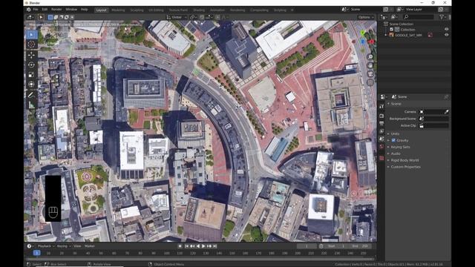This screenshot has width=475, height=267.
Task: Open the Keying popover in timeline
Action: click(64, 246)
